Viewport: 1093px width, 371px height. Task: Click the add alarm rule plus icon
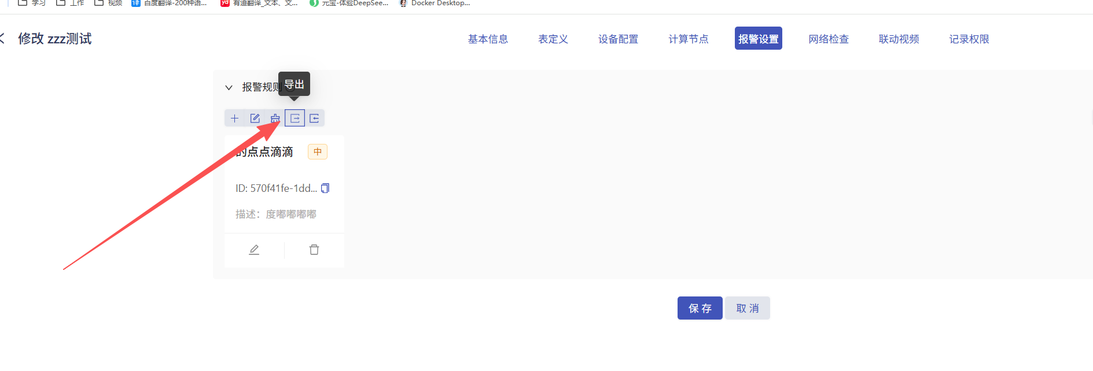234,118
